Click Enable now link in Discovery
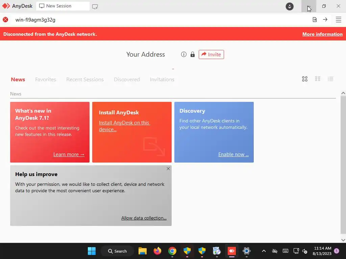This screenshot has height=259, width=346. 233,154
